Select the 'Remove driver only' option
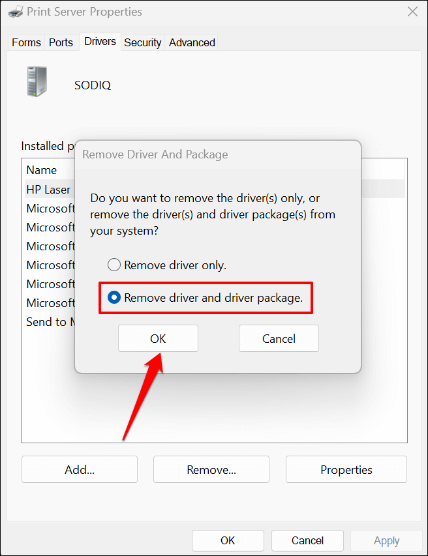428x556 pixels. pos(114,265)
